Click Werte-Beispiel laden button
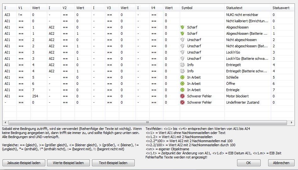Viewport: 298px width, 170px height. (68, 163)
